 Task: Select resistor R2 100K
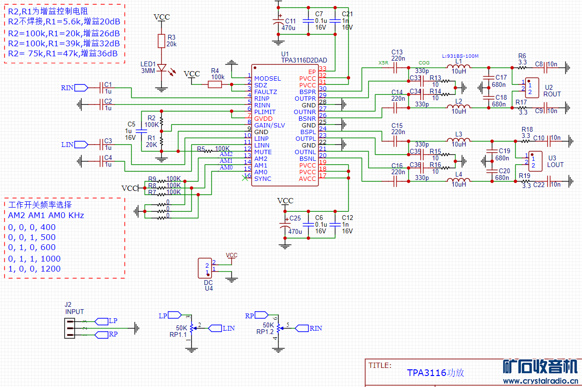(x=162, y=122)
